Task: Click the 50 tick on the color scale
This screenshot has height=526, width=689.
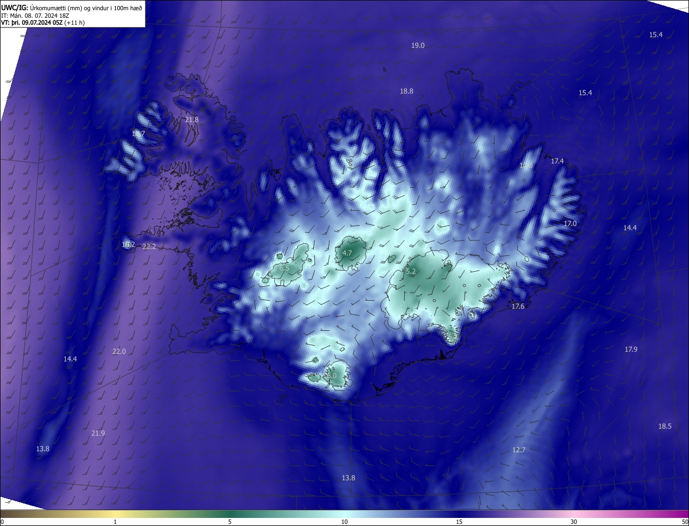Action: tap(685, 522)
